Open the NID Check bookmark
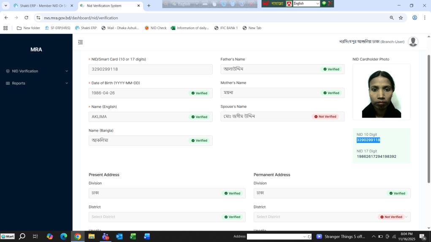Screen dimensions: 431x242 click(155, 28)
